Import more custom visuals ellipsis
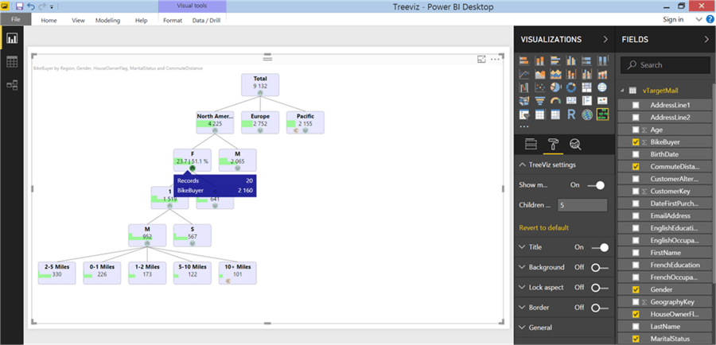Screen dimensions: 716x345 click(524, 126)
